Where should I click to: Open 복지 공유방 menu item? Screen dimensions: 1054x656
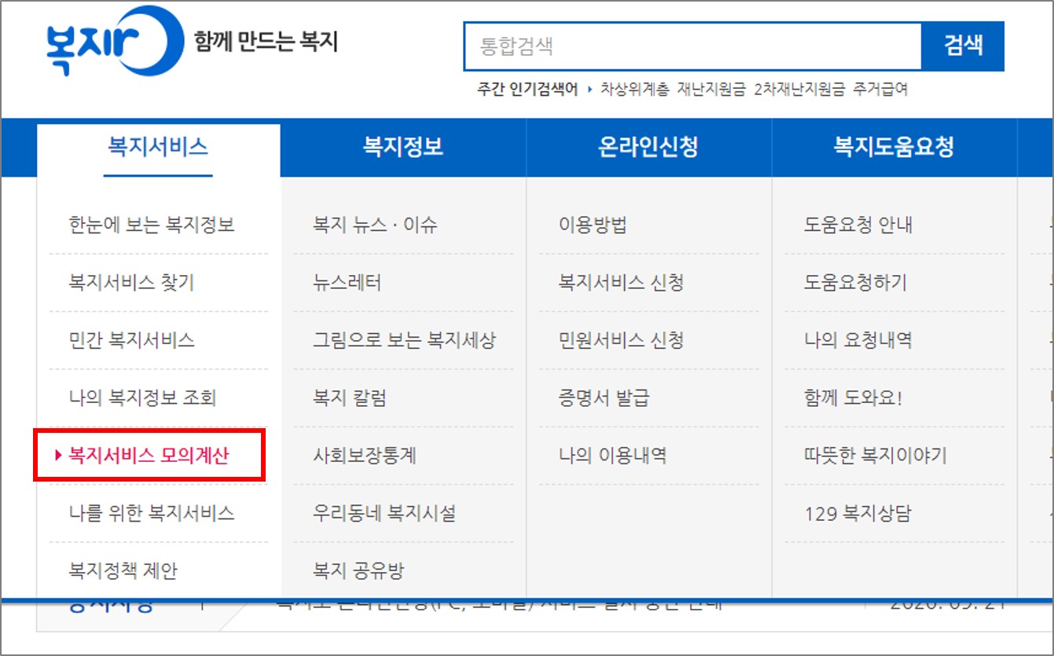tap(358, 570)
